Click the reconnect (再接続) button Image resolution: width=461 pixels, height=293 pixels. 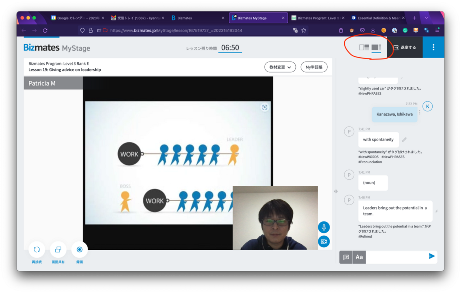click(37, 249)
